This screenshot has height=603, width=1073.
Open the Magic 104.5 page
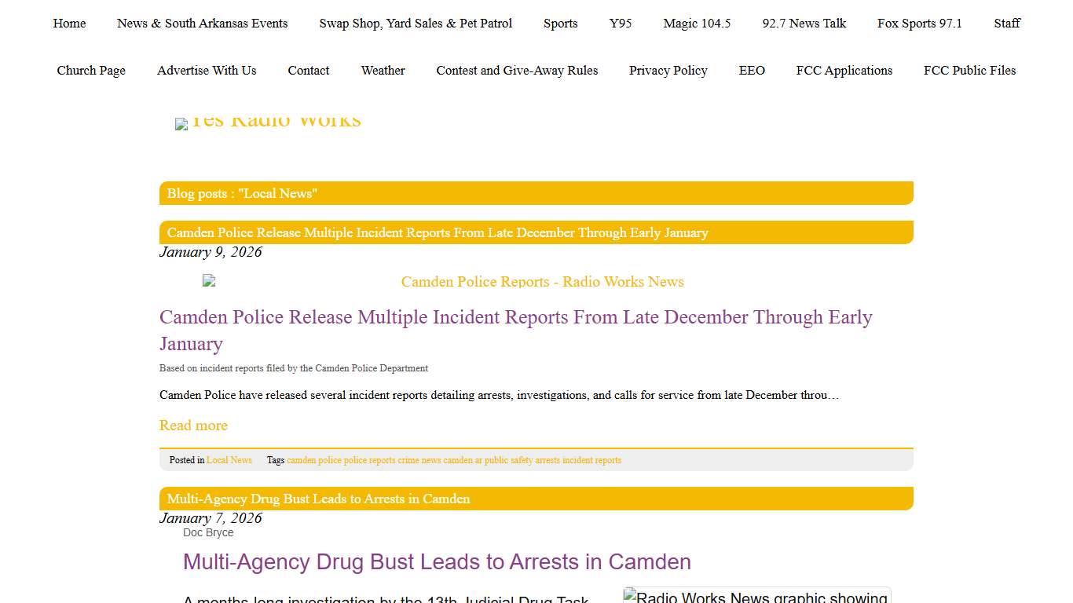(x=697, y=24)
